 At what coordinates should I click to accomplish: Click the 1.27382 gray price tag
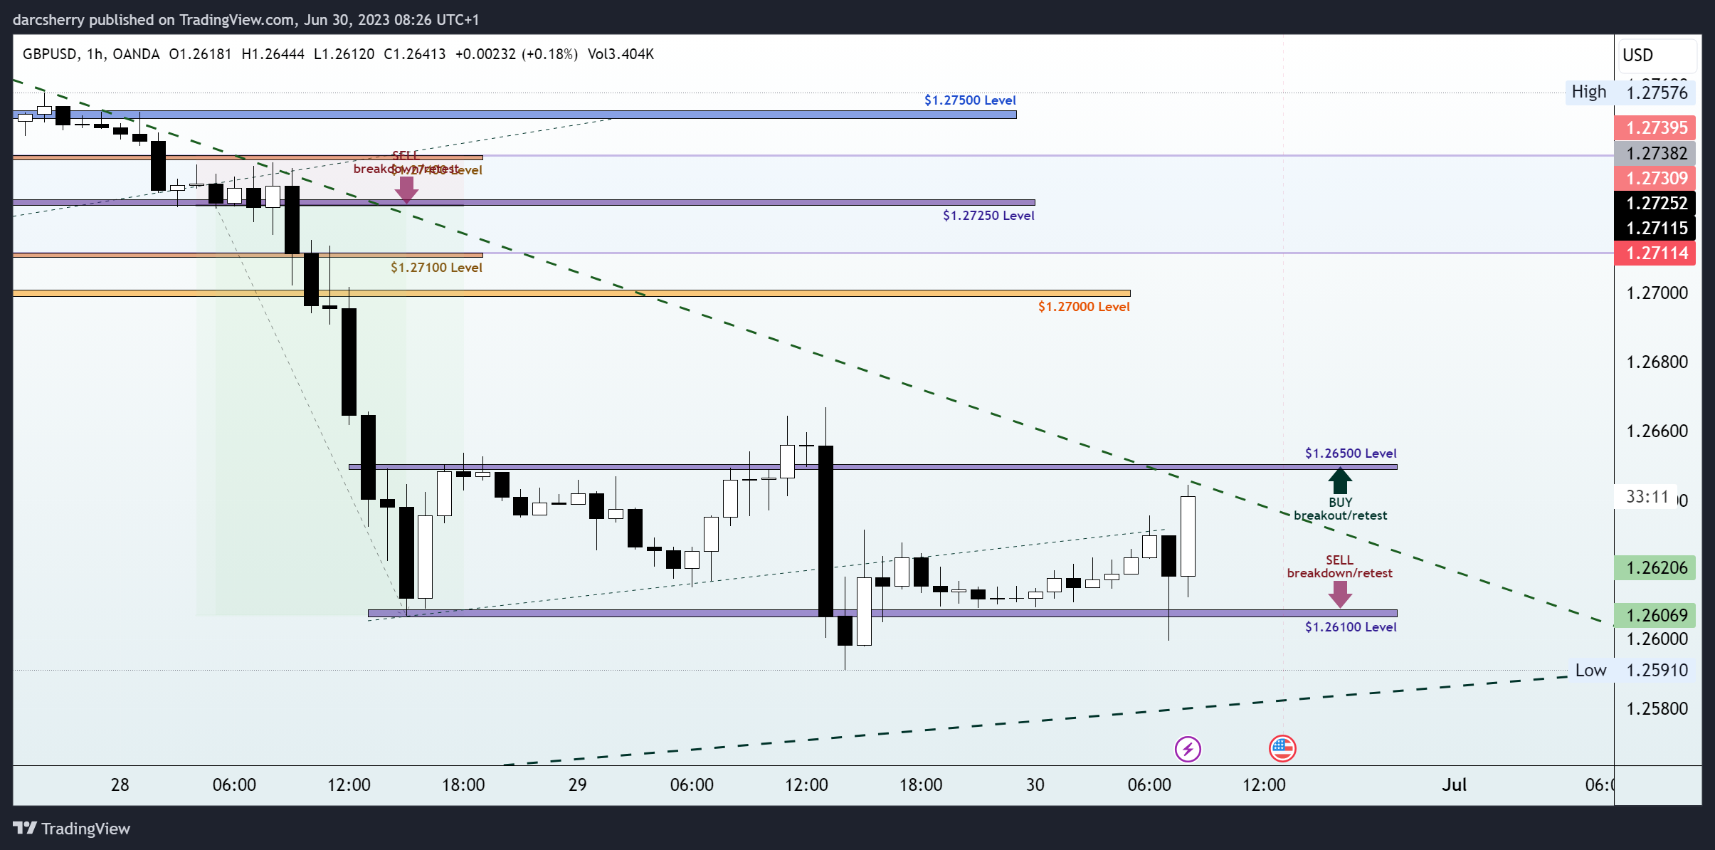click(1655, 153)
